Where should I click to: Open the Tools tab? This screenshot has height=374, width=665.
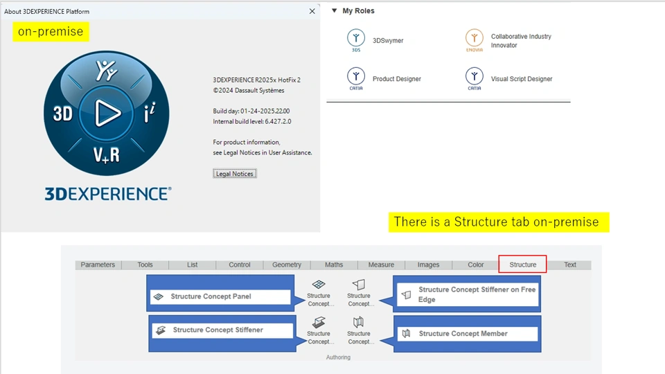coord(145,265)
